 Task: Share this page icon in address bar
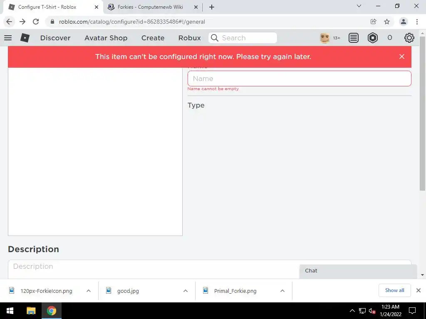point(374,22)
